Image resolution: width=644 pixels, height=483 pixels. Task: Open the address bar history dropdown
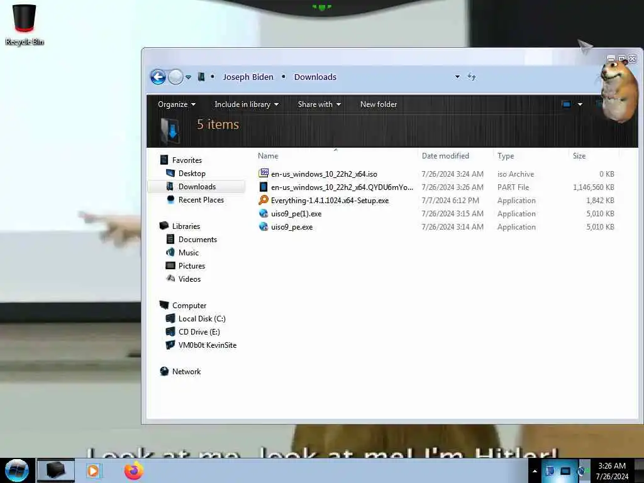click(457, 77)
